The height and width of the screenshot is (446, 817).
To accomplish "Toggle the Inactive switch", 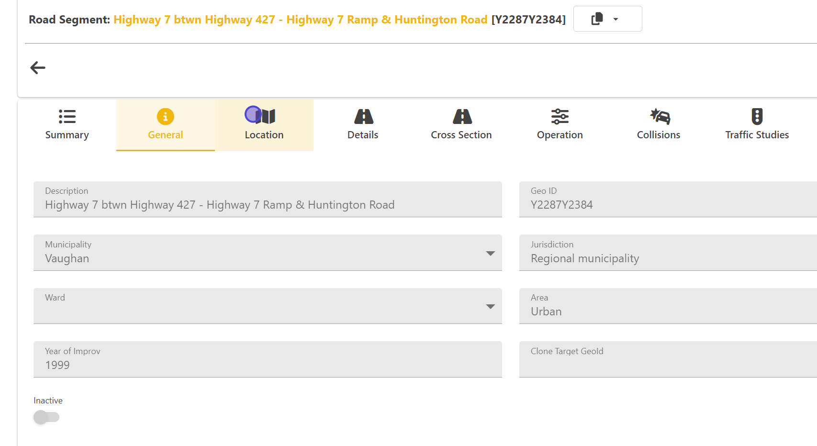I will click(46, 417).
